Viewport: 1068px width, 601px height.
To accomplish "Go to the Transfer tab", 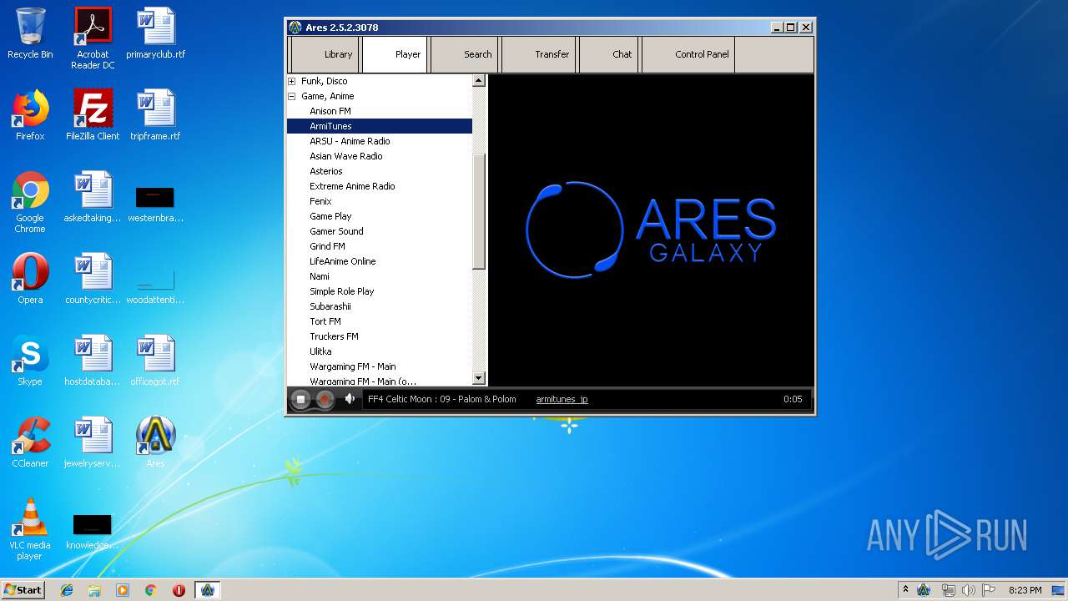I will point(538,54).
